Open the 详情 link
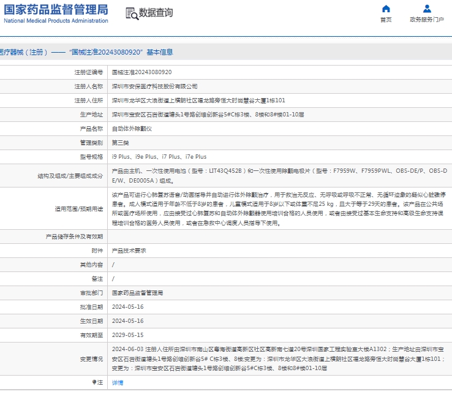 click(117, 382)
